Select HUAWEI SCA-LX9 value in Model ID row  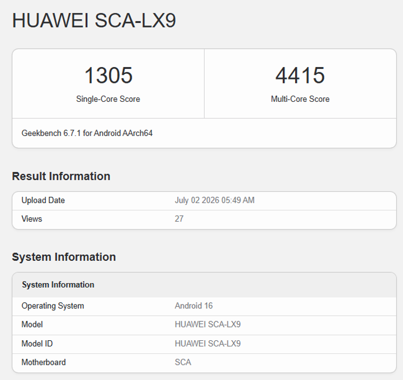point(208,344)
